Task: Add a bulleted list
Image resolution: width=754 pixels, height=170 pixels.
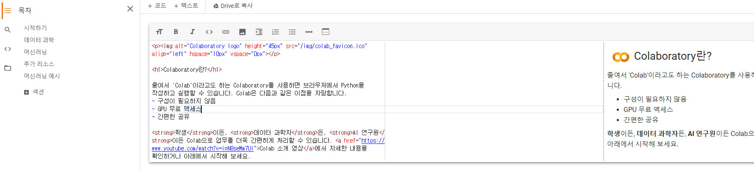Action: [x=292, y=32]
